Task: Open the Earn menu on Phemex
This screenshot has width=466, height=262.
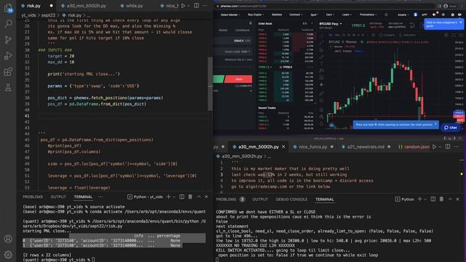Action: coord(330,15)
